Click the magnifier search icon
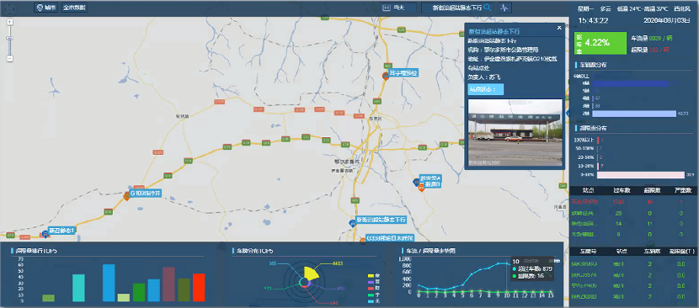Image resolution: width=699 pixels, height=308 pixels. pos(488,8)
